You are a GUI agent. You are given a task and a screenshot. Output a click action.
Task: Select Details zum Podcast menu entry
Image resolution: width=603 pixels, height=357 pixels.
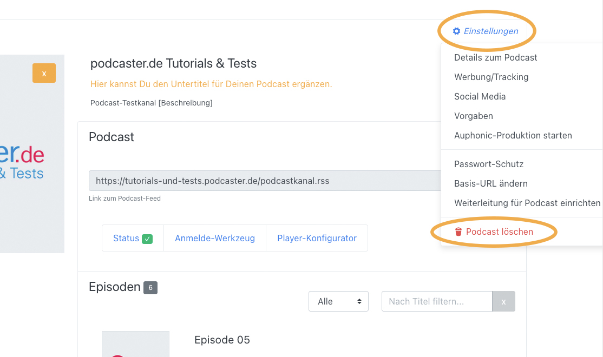(x=495, y=58)
